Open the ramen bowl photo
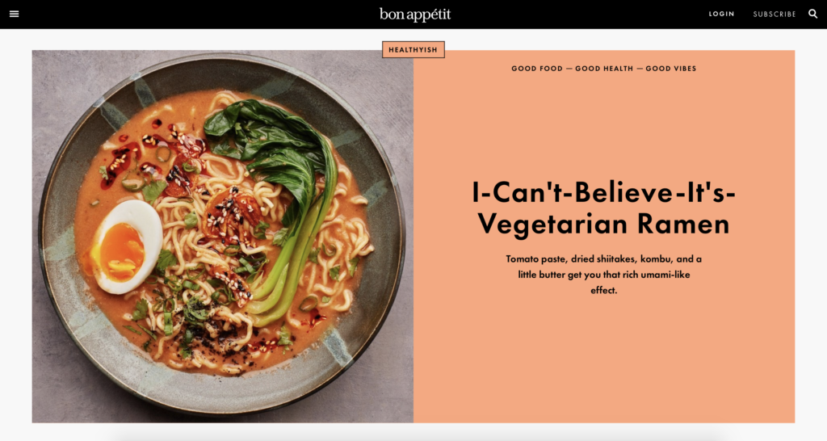 pos(223,237)
